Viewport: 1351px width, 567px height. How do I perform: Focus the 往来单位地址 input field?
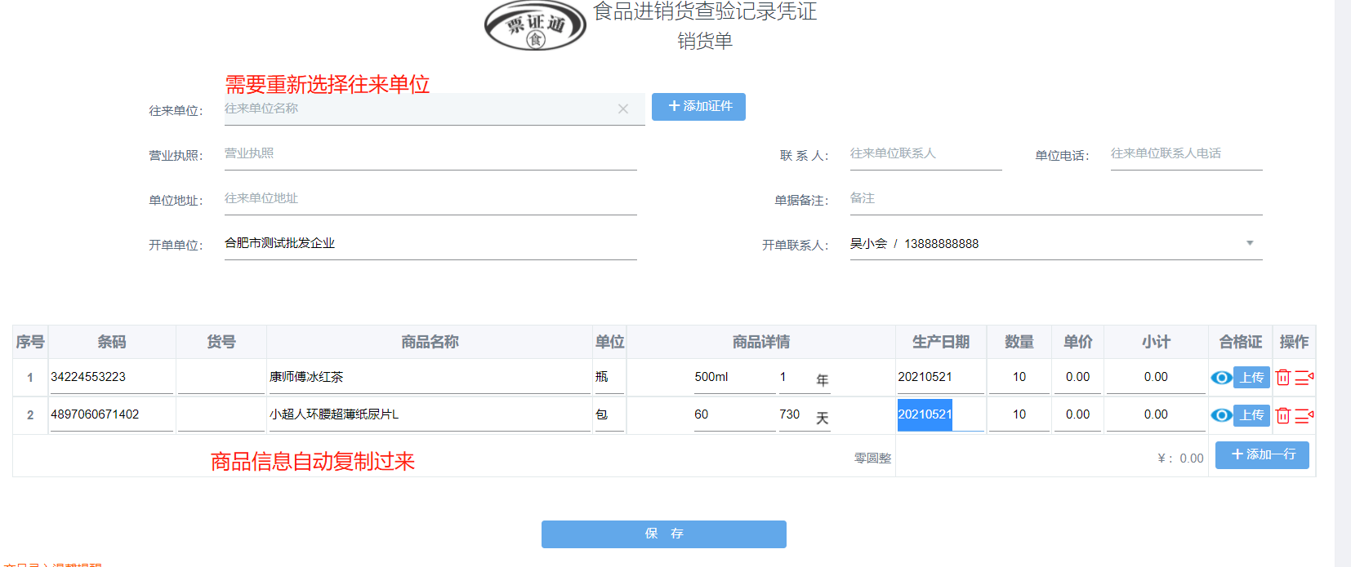[430, 198]
